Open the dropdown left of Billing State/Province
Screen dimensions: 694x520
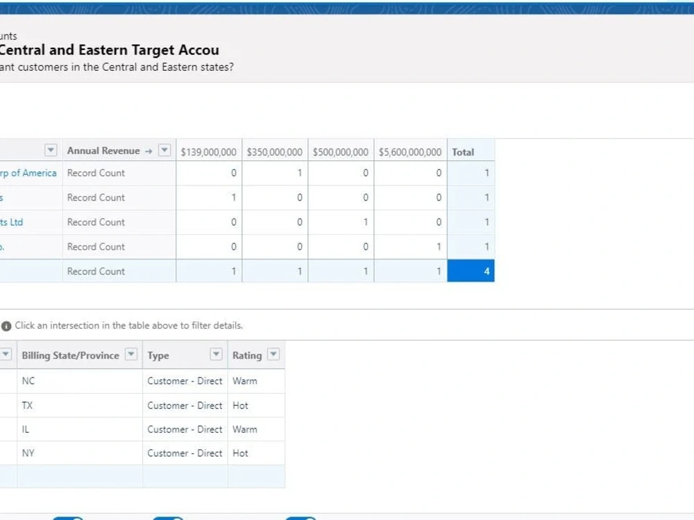6,354
